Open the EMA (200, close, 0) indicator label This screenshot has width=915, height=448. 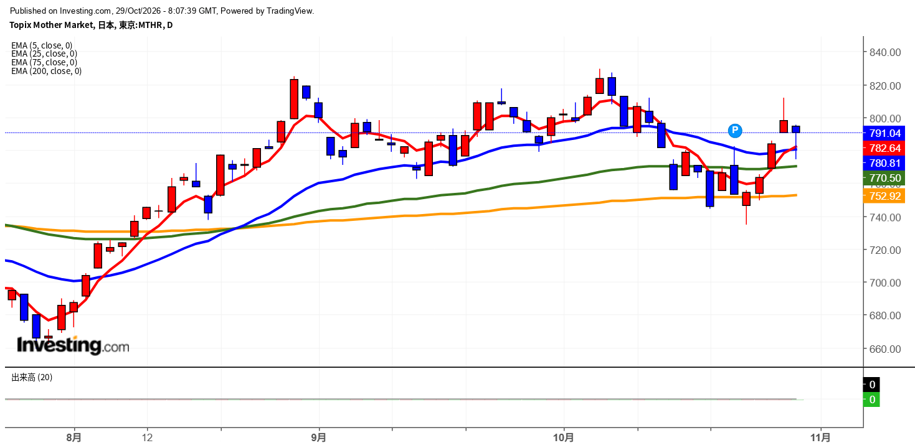tap(47, 71)
